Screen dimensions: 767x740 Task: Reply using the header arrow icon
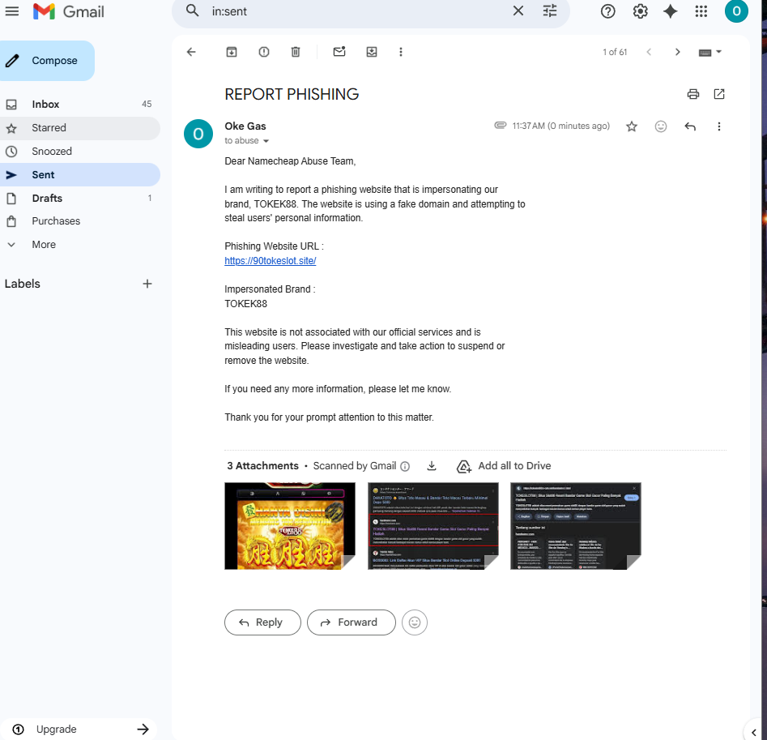tap(690, 126)
